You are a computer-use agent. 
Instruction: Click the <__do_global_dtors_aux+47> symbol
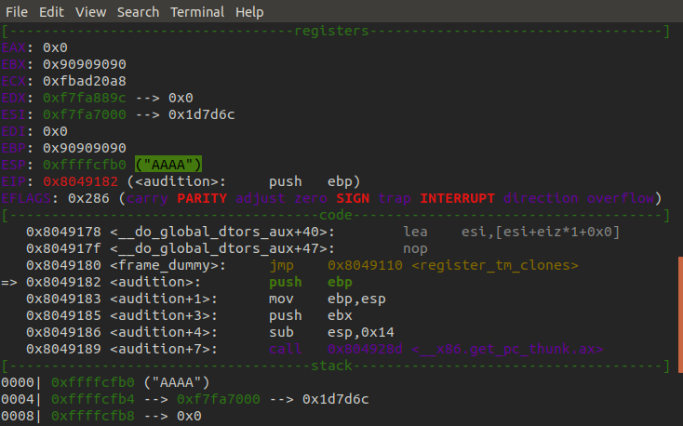click(x=219, y=248)
